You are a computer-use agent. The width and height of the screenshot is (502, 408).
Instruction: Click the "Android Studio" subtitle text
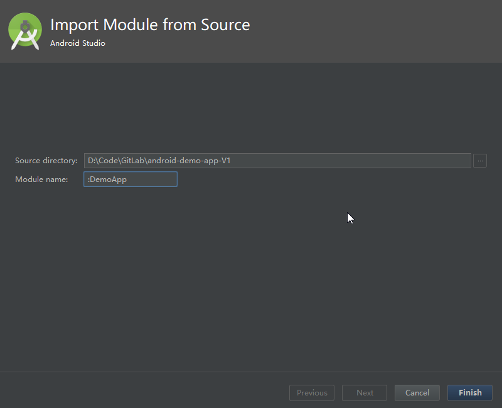(x=77, y=43)
